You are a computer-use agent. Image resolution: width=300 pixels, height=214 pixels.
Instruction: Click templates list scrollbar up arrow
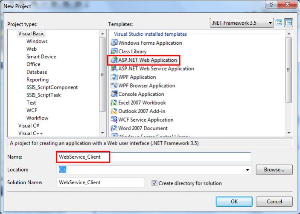coord(289,34)
